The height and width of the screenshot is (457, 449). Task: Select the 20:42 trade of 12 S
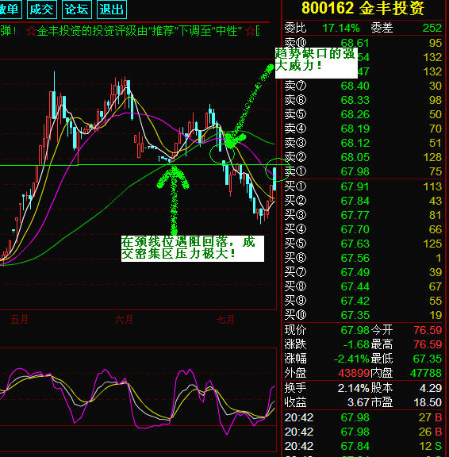pos(363,446)
